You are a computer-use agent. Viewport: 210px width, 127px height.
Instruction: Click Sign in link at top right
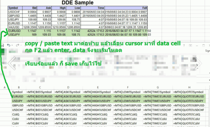coord(208,51)
